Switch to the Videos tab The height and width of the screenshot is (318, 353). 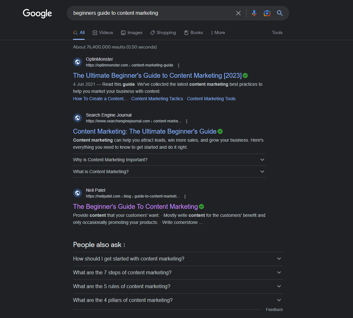tap(103, 33)
